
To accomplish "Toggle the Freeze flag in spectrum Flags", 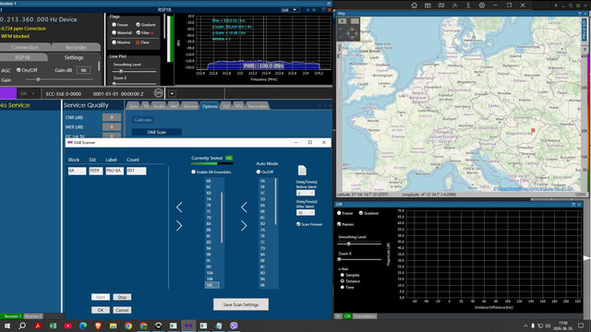I will 114,25.
